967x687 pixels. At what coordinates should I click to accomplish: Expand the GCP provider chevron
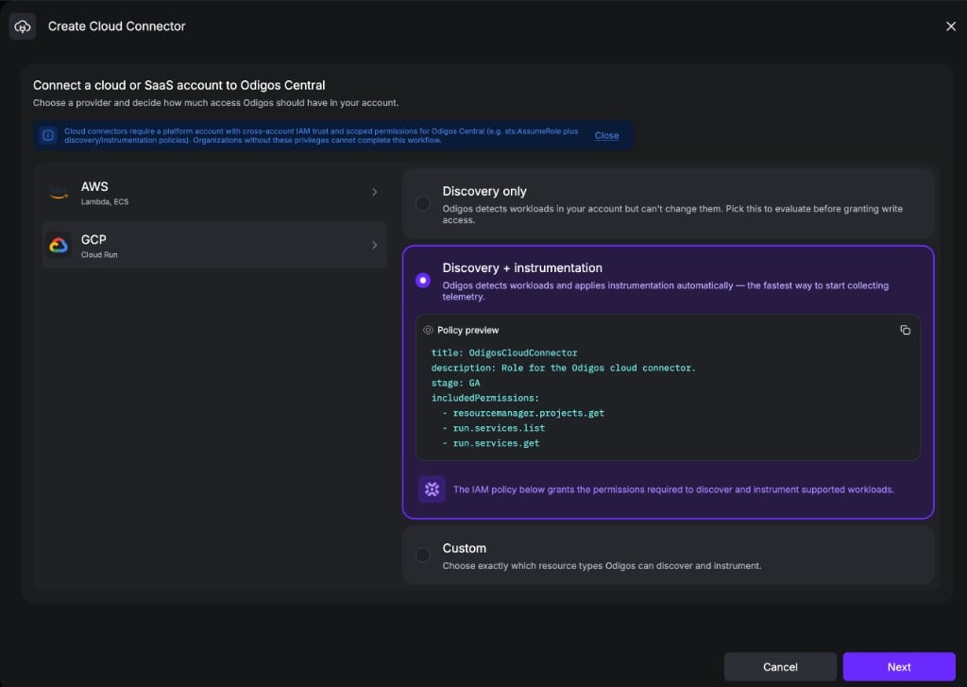[x=374, y=245]
